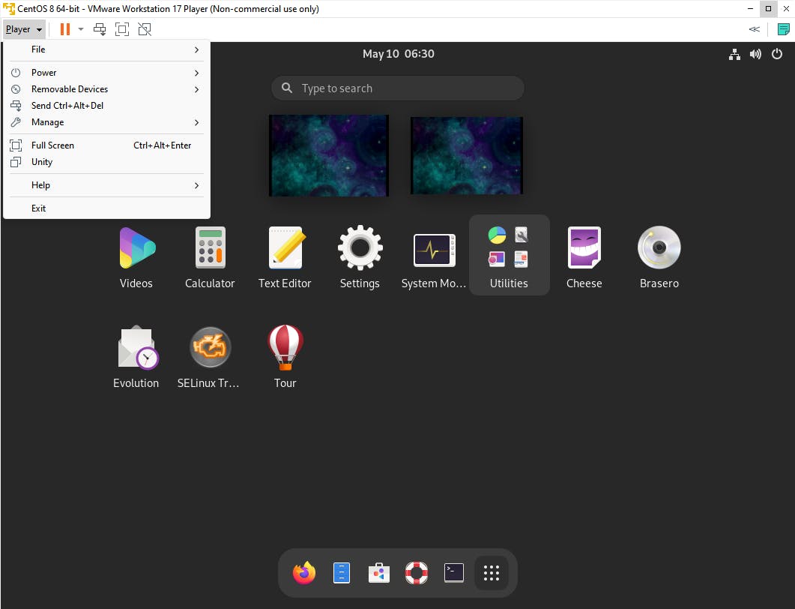Launch the Calculator app

(x=210, y=256)
